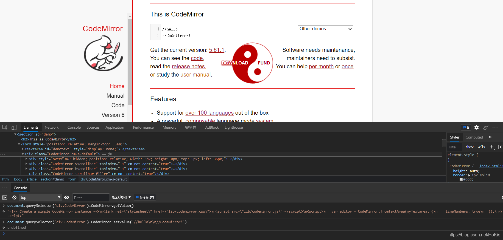Open the 5.61.1 version link

click(x=217, y=50)
